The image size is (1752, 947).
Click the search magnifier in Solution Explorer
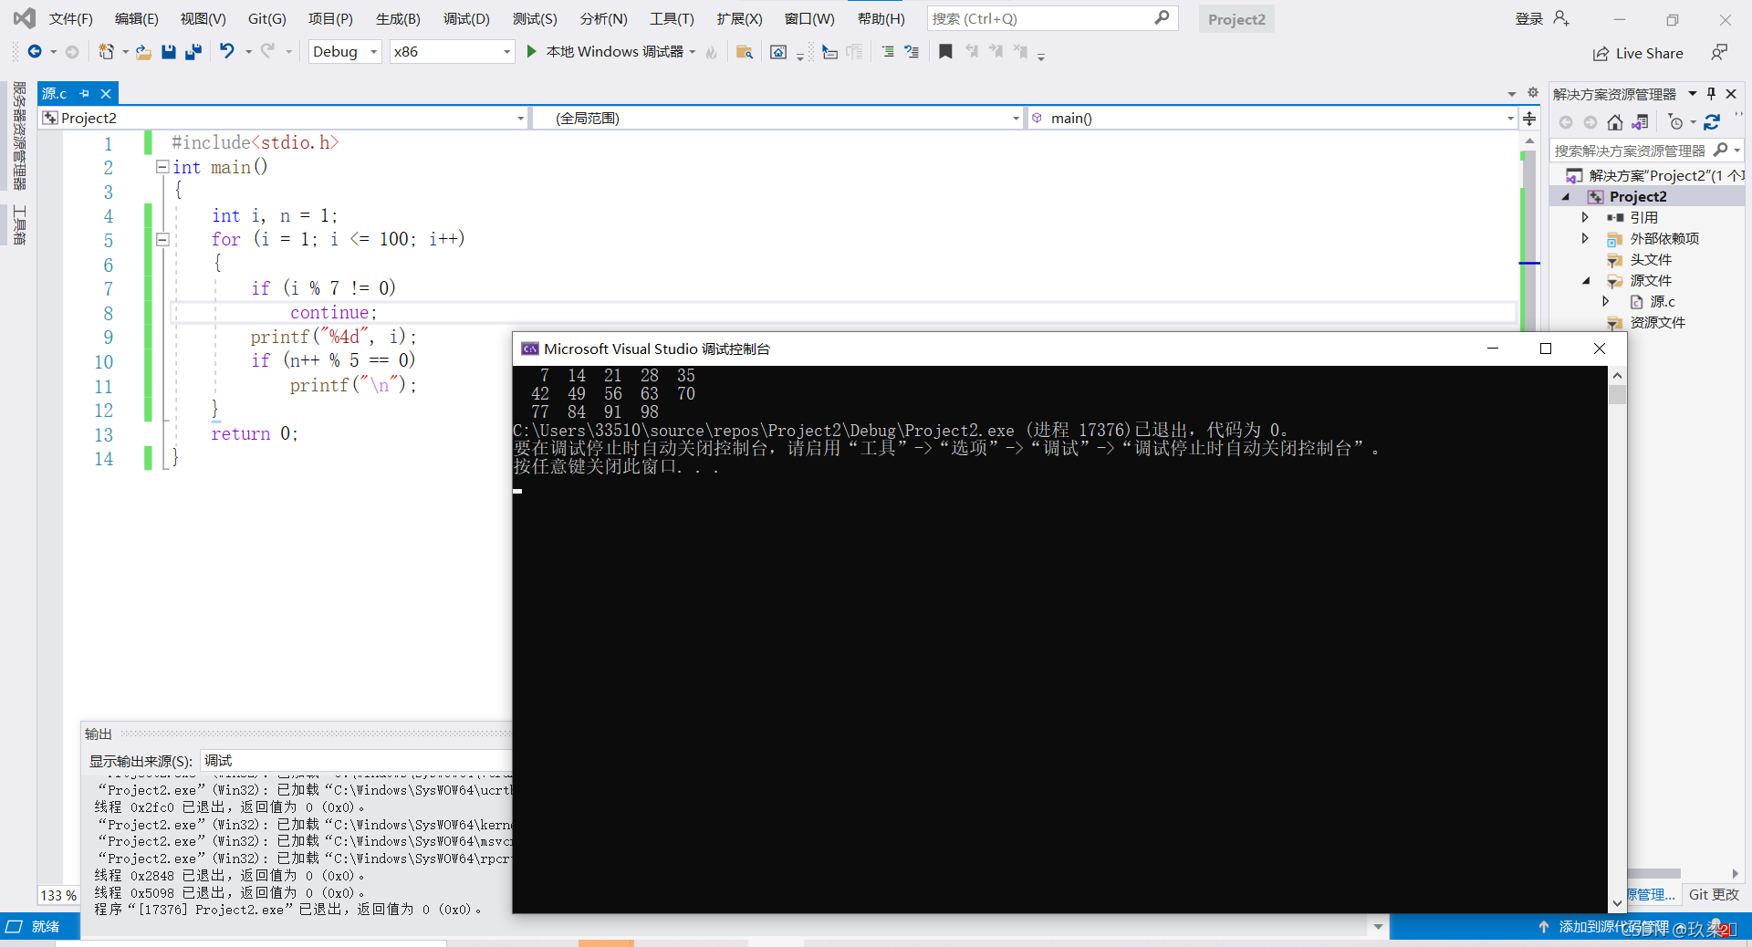[x=1721, y=150]
